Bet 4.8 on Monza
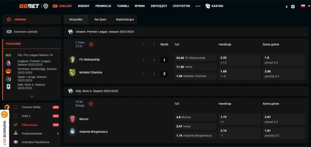This screenshot has height=147, width=311. 195,117
